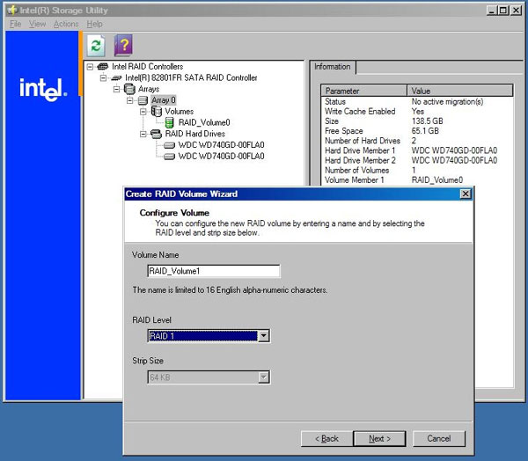
Task: Select Intel RAID Controllers tree label
Action: coord(148,67)
